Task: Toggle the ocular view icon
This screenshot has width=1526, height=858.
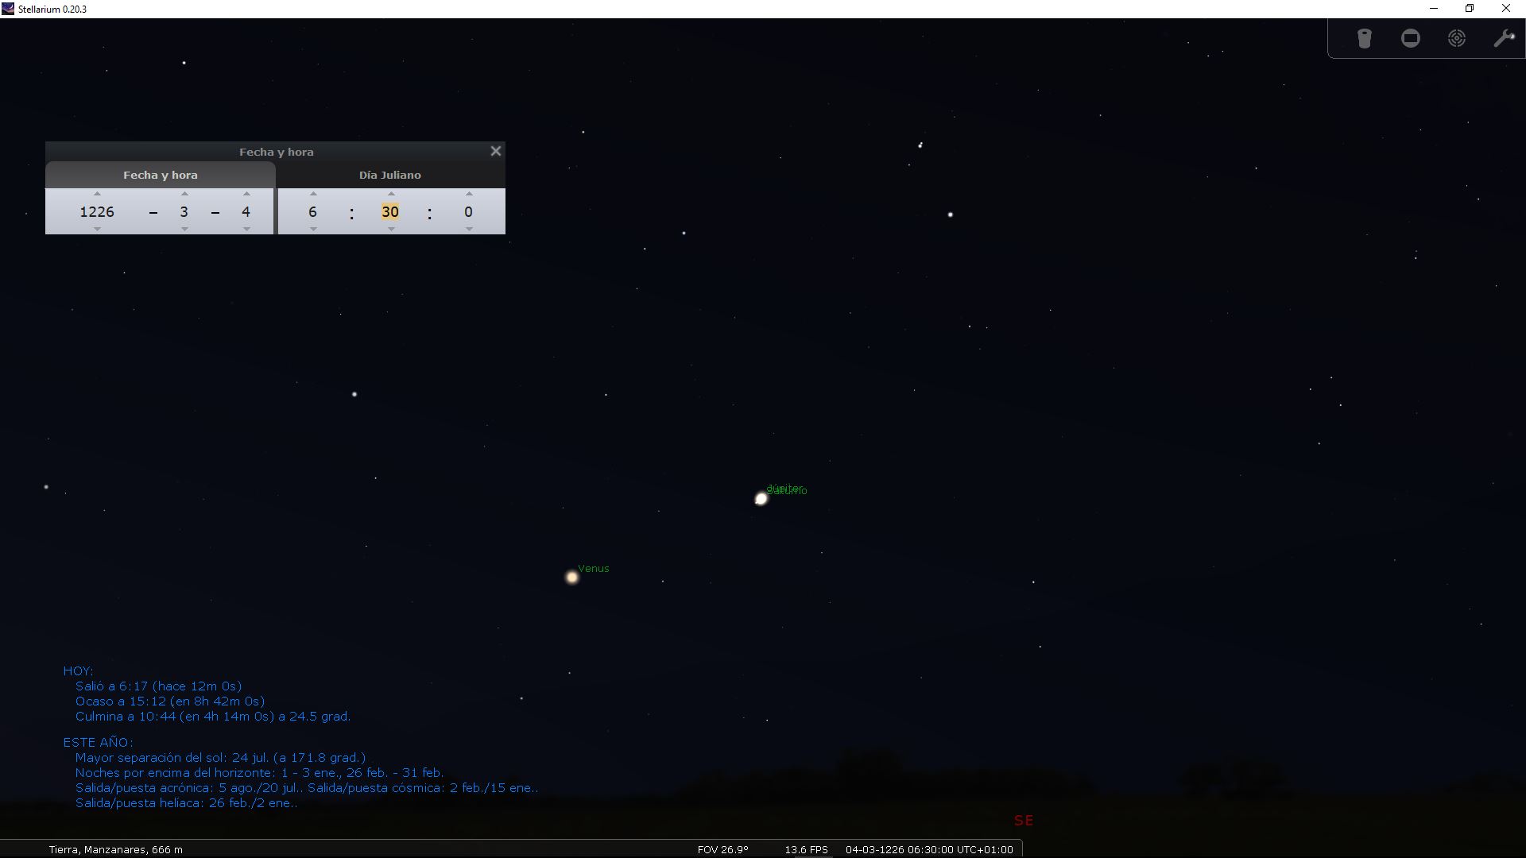Action: pos(1364,38)
